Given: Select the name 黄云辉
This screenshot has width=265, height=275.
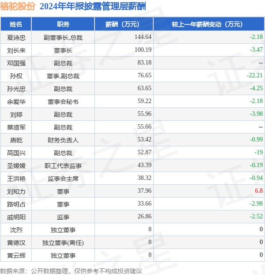Looking at the screenshot, I should pyautogui.click(x=16, y=256).
